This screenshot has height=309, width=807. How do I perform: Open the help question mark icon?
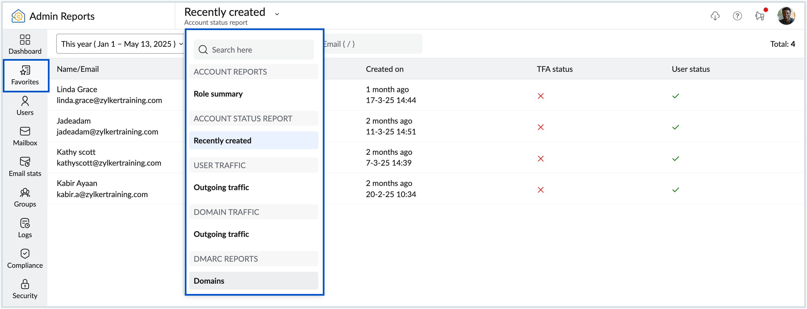[x=737, y=16]
